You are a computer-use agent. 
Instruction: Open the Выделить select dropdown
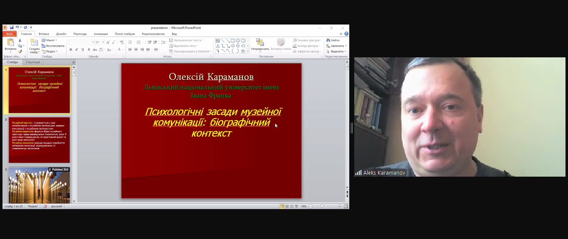tap(336, 52)
